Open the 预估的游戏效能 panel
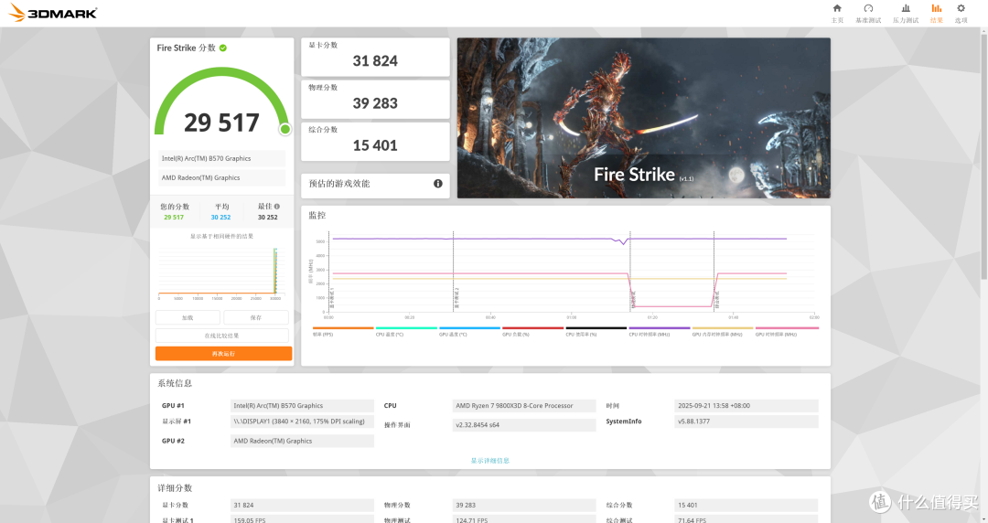The image size is (988, 523). pyautogui.click(x=375, y=186)
